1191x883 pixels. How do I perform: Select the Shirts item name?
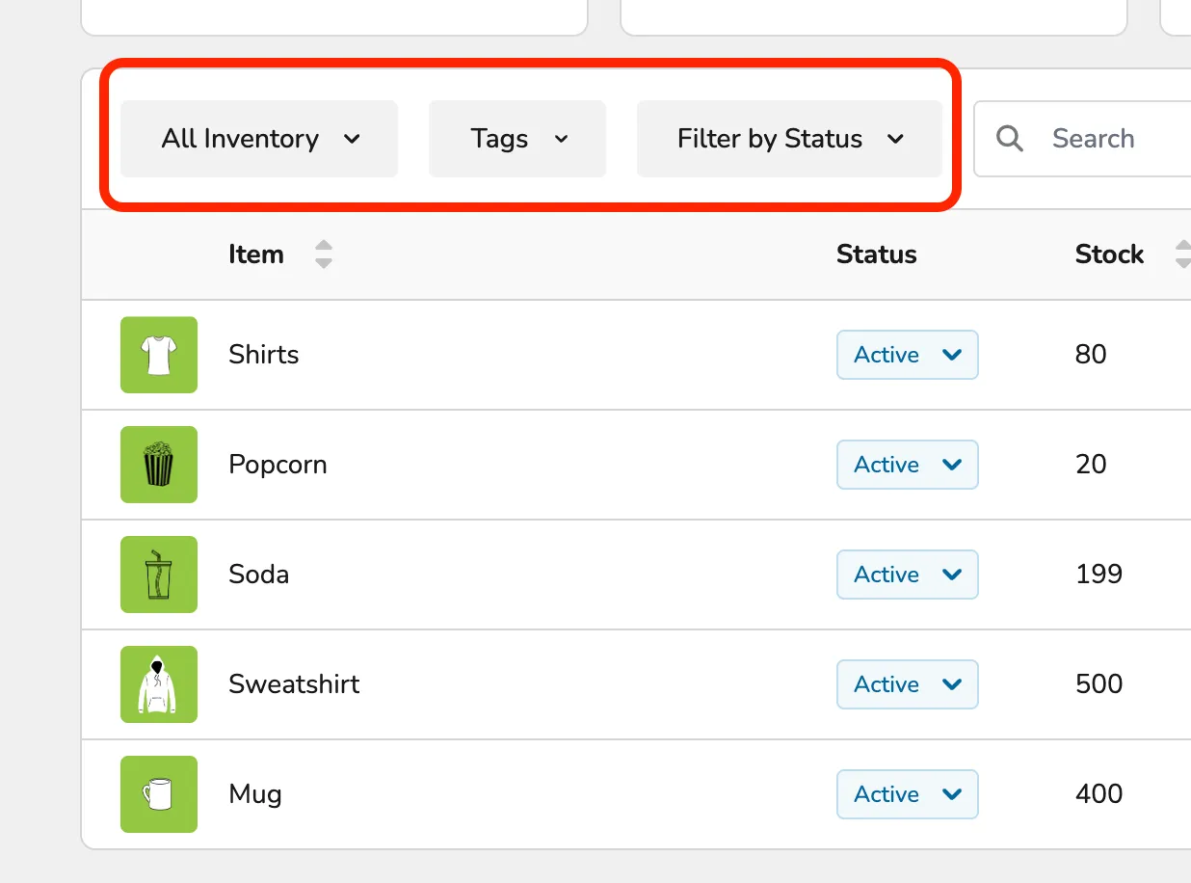264,355
